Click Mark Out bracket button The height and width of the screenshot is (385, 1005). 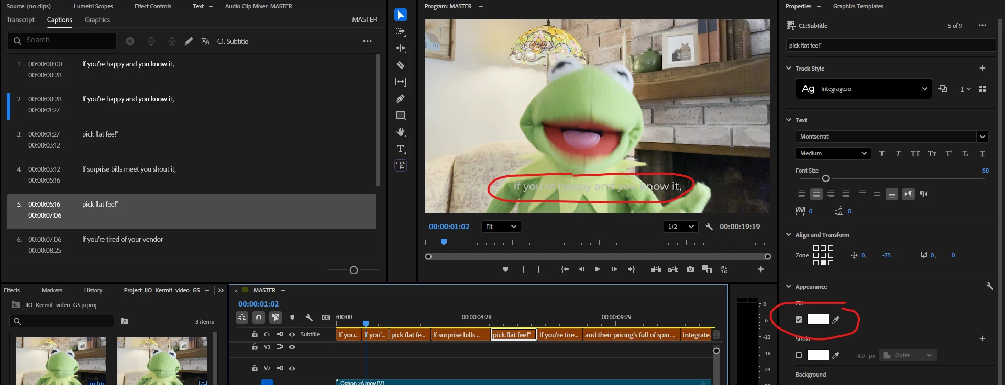point(538,269)
